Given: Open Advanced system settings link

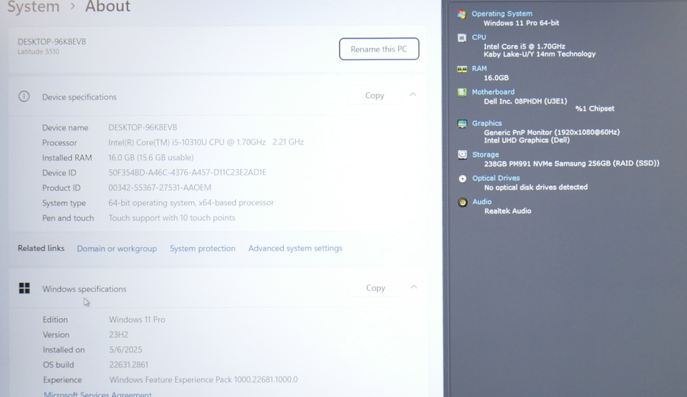Looking at the screenshot, I should (x=295, y=248).
